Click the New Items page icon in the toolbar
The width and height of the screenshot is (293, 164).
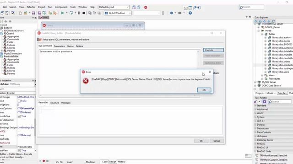click(x=20, y=13)
